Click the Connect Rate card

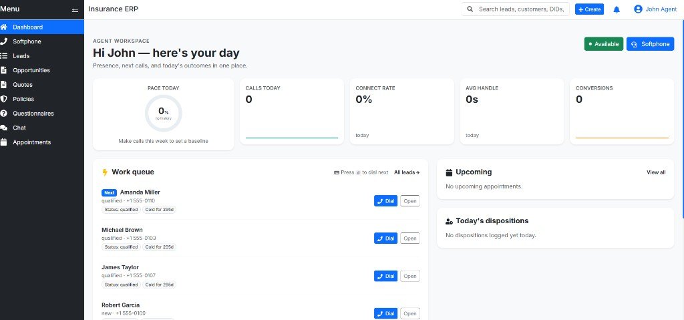tap(402, 112)
